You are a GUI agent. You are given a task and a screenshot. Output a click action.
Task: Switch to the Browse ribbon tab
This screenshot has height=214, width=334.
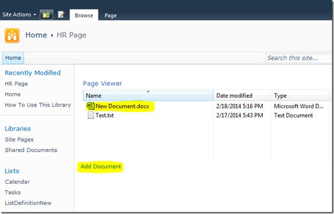[84, 15]
